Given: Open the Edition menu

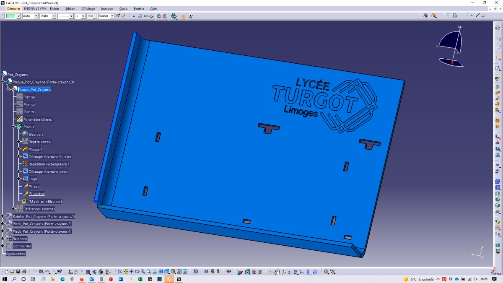Looking at the screenshot, I should tap(70, 8).
